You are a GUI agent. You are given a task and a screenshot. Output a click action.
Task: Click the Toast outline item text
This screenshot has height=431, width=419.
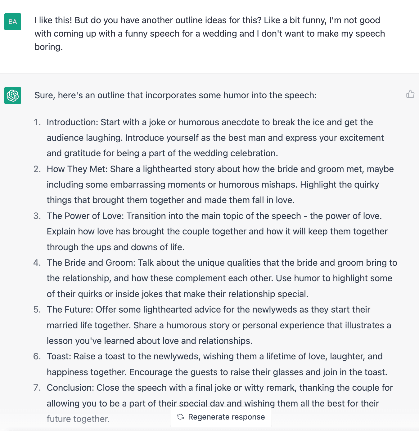(217, 364)
